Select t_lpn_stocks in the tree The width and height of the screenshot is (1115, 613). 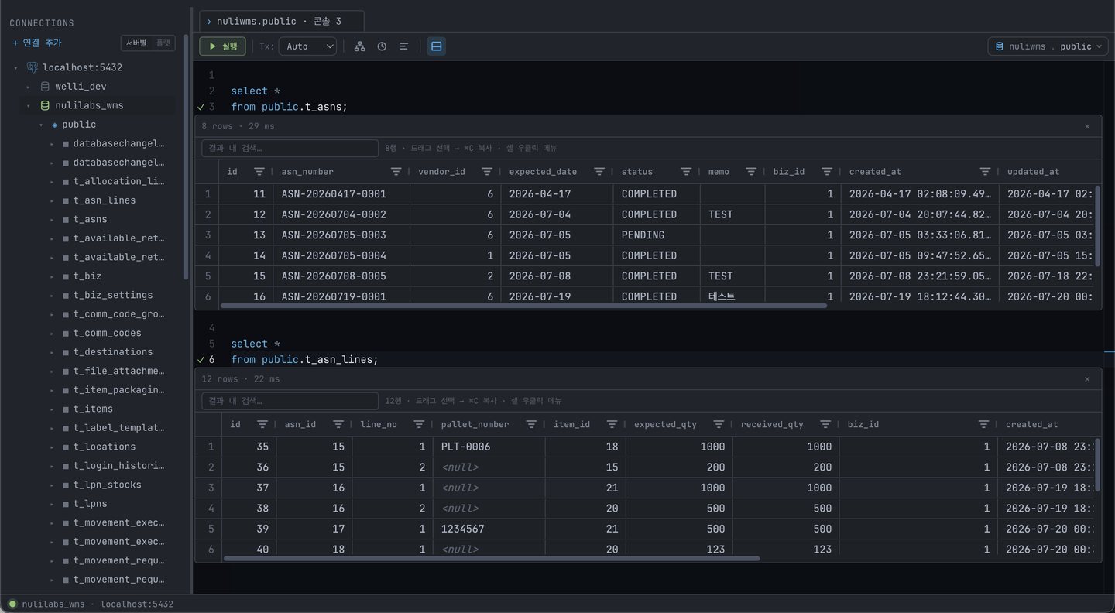[x=108, y=485]
